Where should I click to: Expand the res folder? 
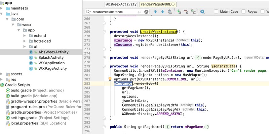(x=2, y=79)
